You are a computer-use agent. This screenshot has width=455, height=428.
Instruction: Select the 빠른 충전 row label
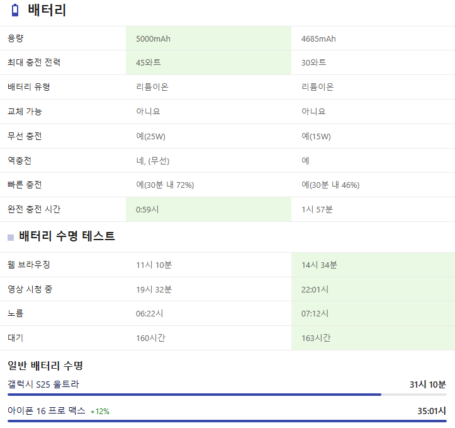(x=25, y=185)
